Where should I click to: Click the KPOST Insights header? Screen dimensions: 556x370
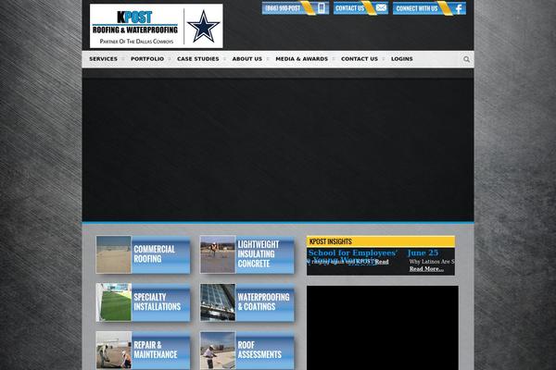pyautogui.click(x=381, y=241)
